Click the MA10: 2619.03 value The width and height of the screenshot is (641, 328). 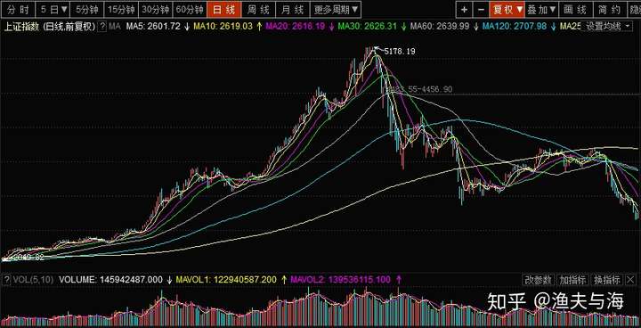pos(223,27)
